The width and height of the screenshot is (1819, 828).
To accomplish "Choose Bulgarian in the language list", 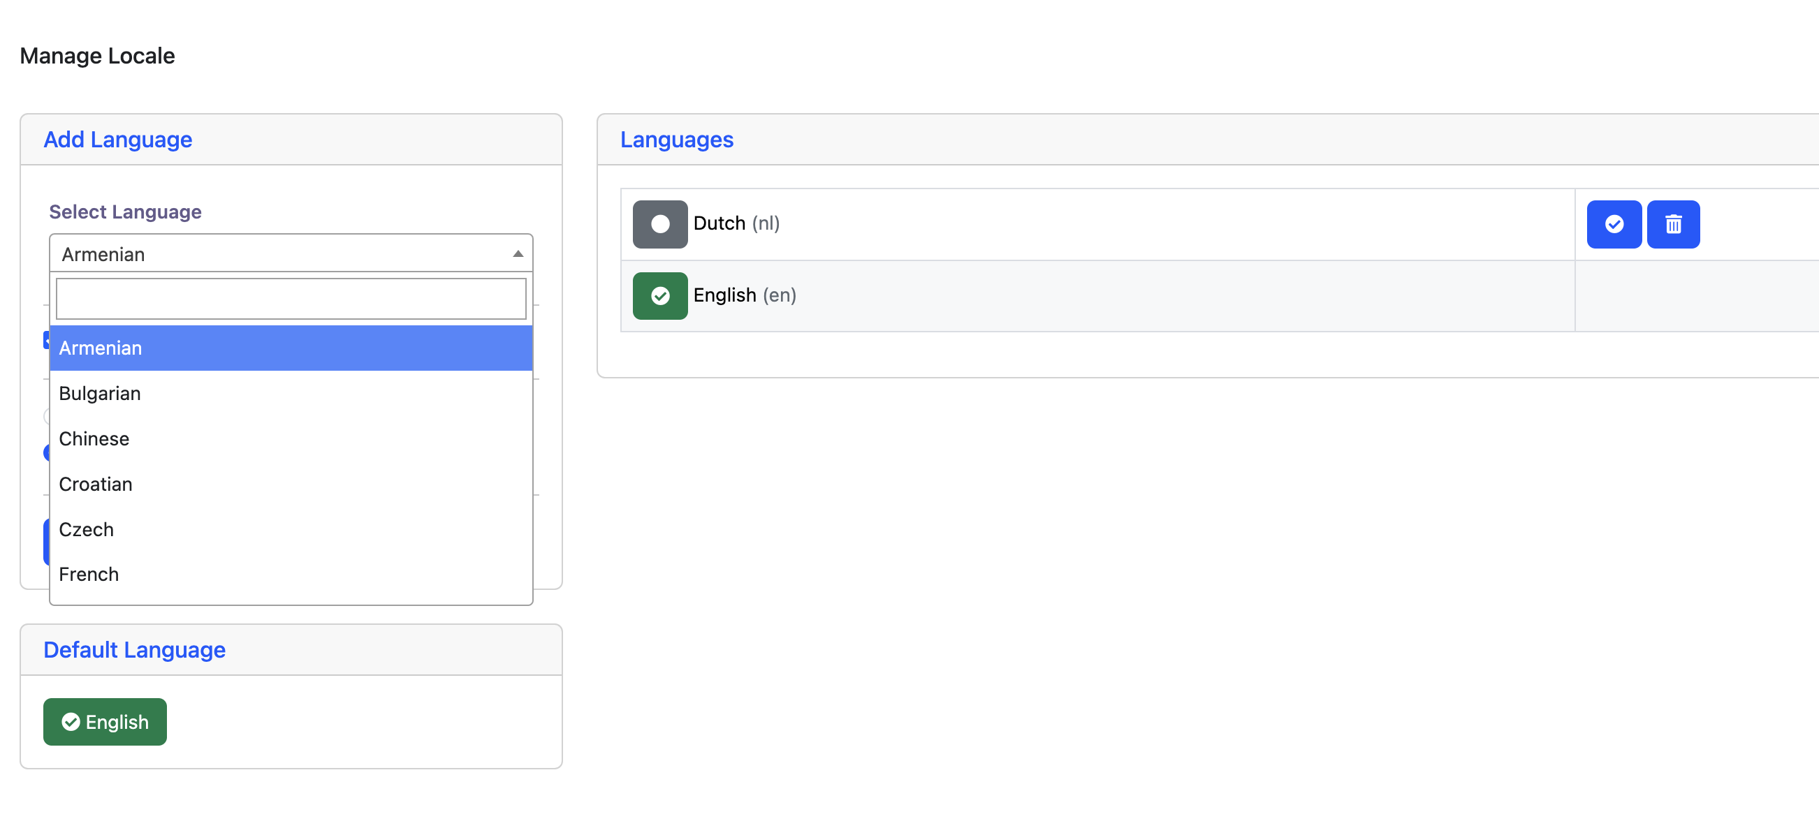I will point(291,393).
